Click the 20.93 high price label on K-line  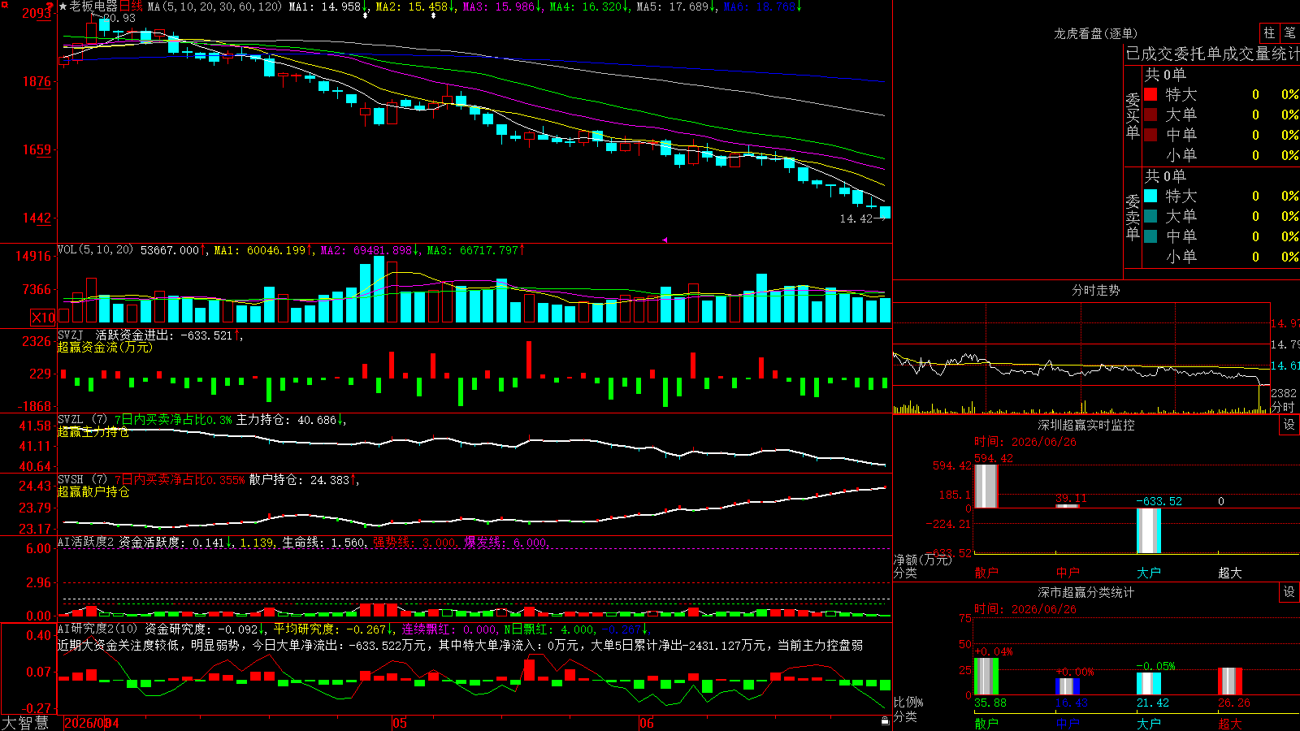(119, 18)
